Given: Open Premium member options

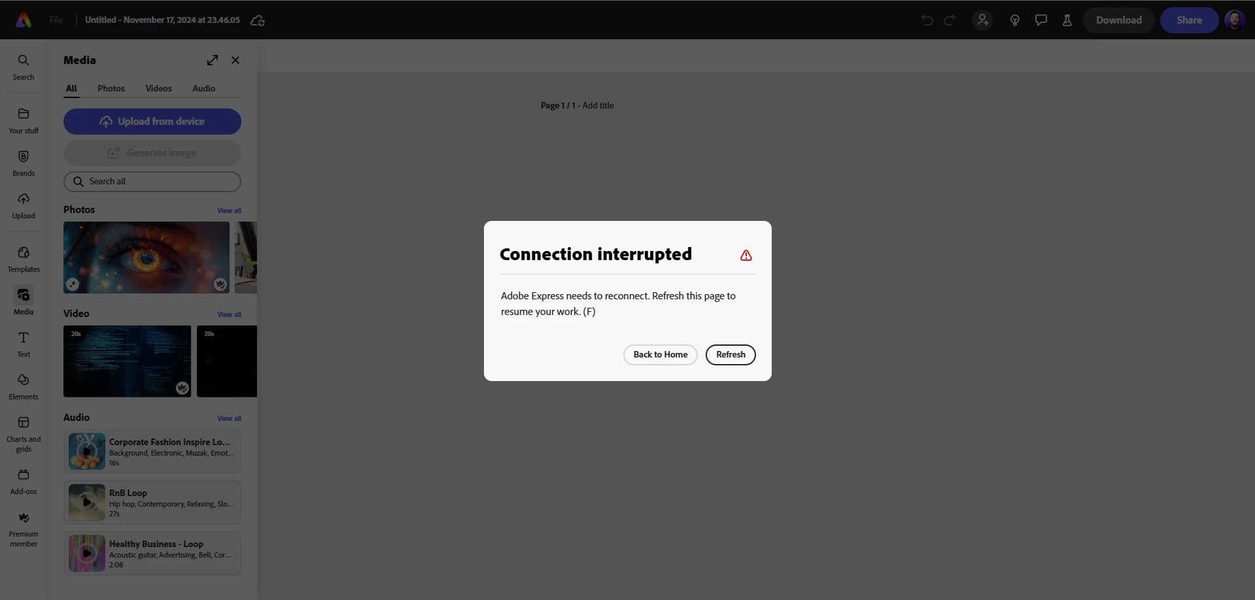Looking at the screenshot, I should [24, 529].
